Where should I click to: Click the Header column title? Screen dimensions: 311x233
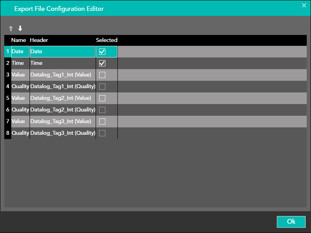pyautogui.click(x=39, y=40)
